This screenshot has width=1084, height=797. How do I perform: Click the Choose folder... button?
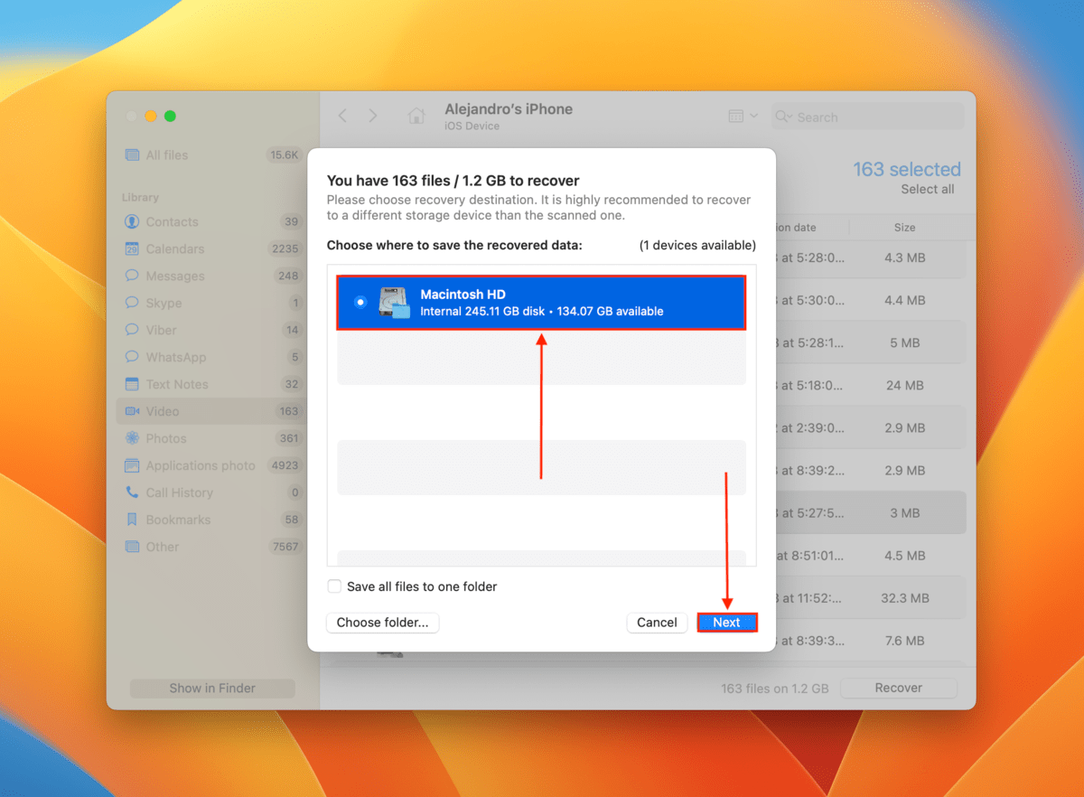(382, 622)
